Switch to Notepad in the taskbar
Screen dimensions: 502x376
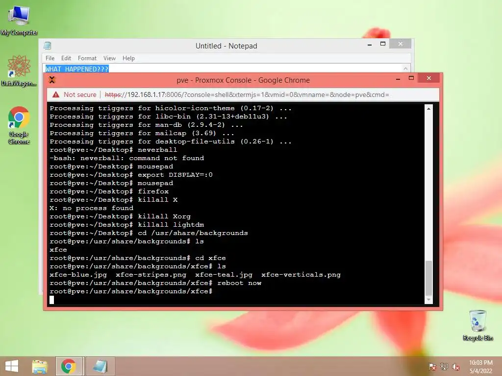click(100, 366)
